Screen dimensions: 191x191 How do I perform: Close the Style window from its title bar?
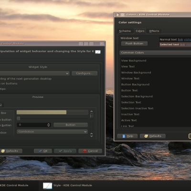[102, 43]
